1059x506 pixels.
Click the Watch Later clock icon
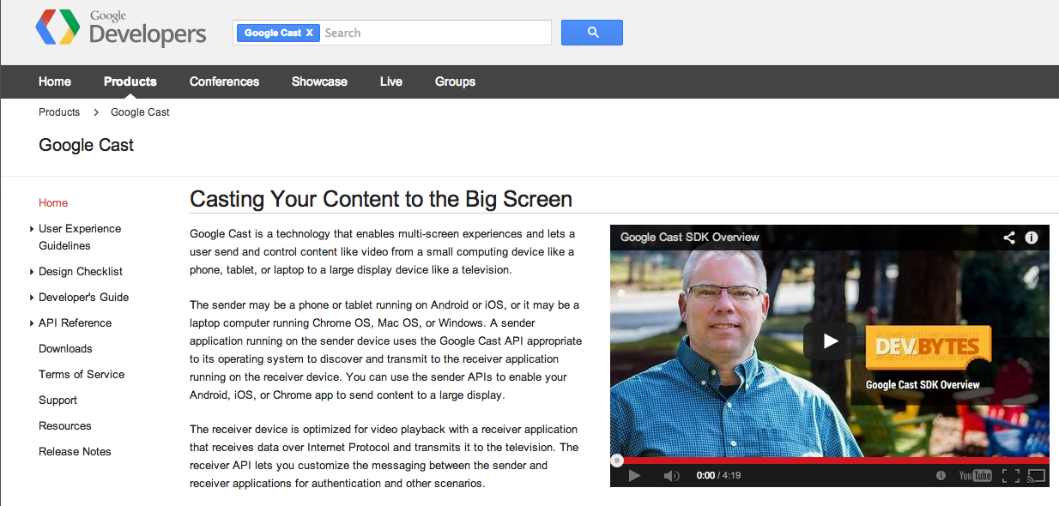click(x=941, y=475)
